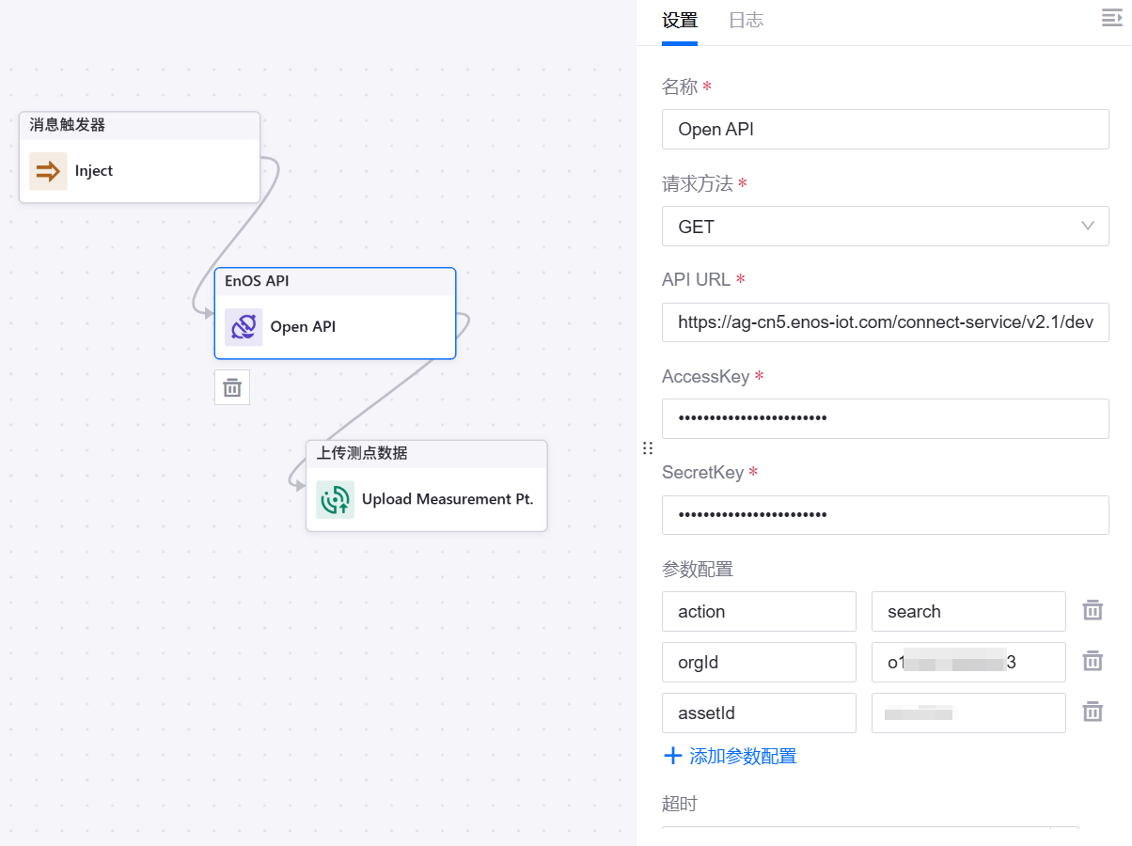Image resolution: width=1132 pixels, height=846 pixels.
Task: Delete the action parameter row
Action: [1093, 611]
